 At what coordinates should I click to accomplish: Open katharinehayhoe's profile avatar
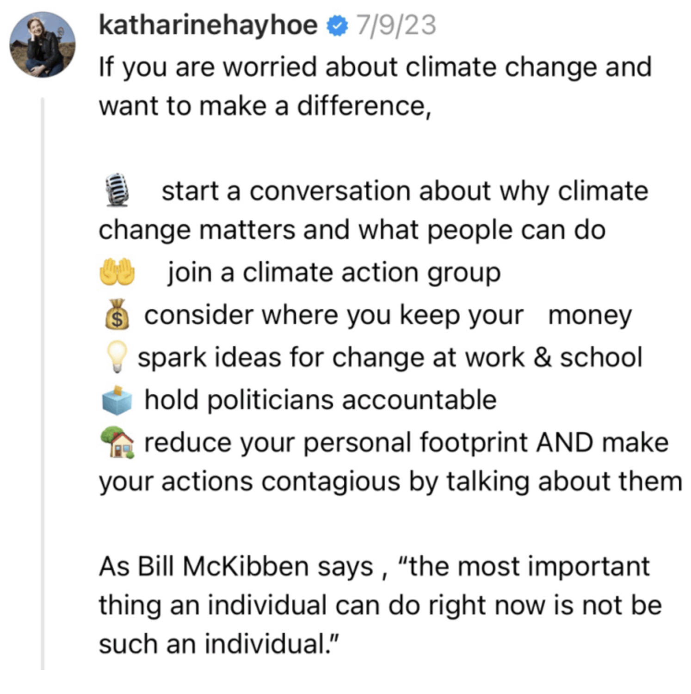tap(43, 45)
